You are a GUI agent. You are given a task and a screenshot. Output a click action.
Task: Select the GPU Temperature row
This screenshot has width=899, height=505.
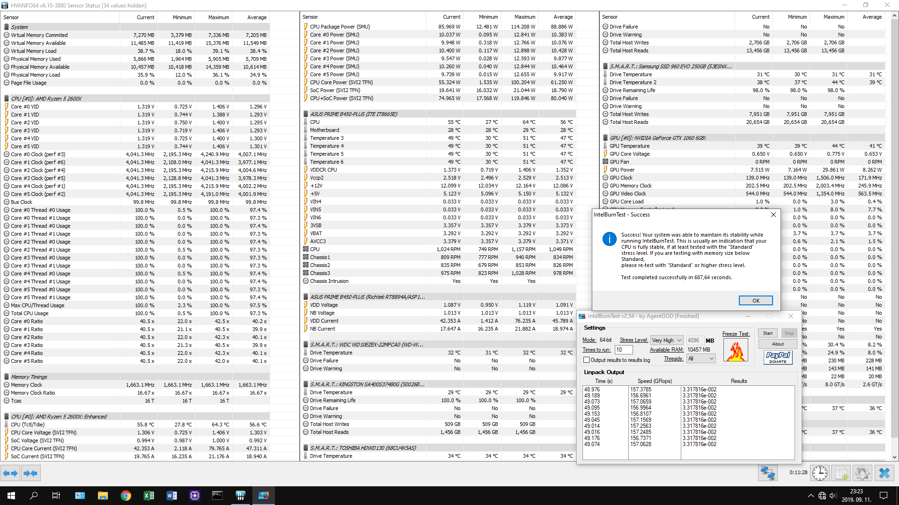click(x=743, y=146)
